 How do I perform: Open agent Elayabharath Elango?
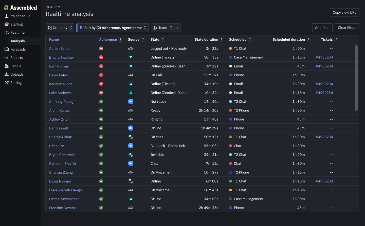click(x=65, y=190)
